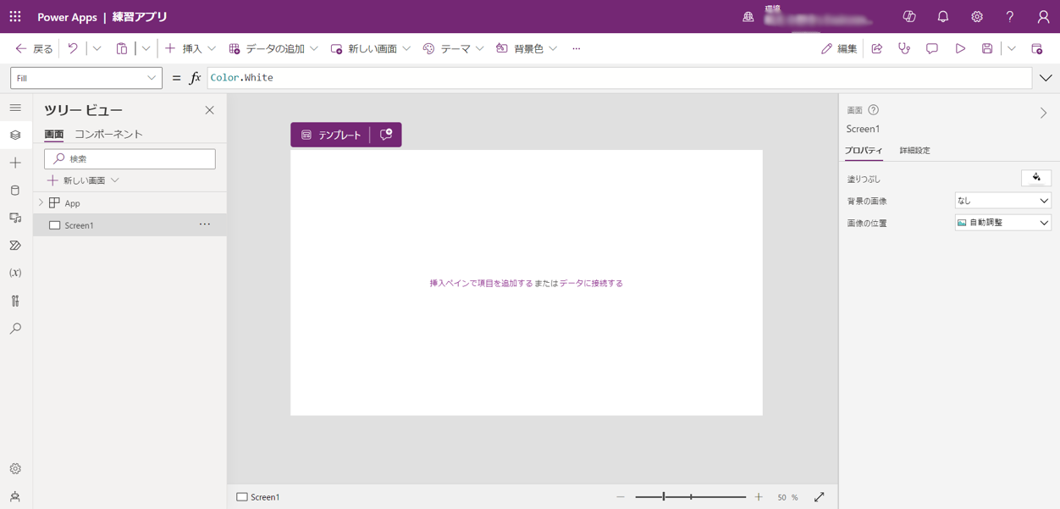
Task: Click the formula bar containing Color.White
Action: tap(619, 78)
